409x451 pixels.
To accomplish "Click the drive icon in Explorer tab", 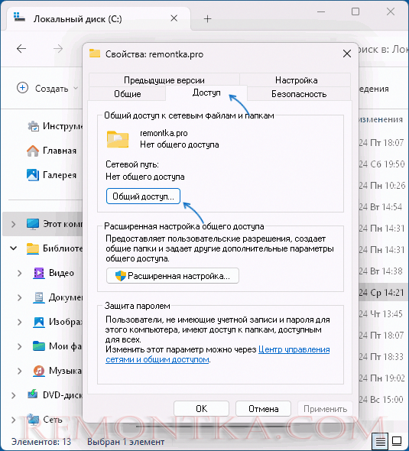I will [x=20, y=18].
